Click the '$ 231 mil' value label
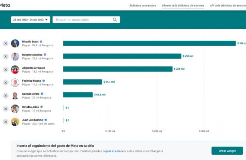This screenshot has height=160, width=246. 179,69
